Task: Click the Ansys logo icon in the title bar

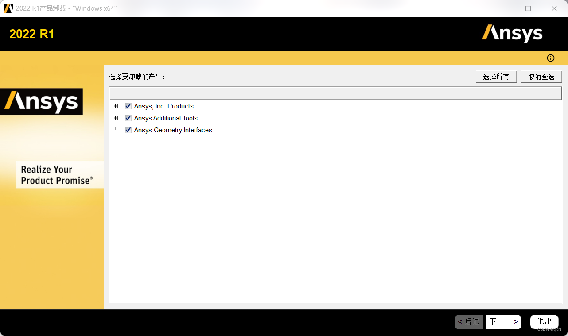Action: (x=9, y=8)
